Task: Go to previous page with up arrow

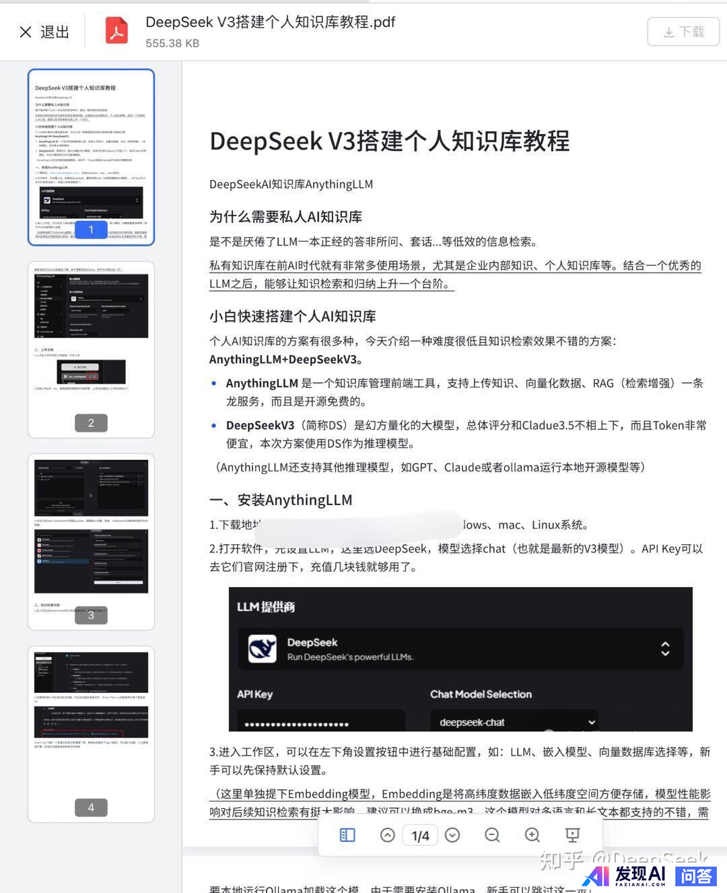Action: point(388,835)
